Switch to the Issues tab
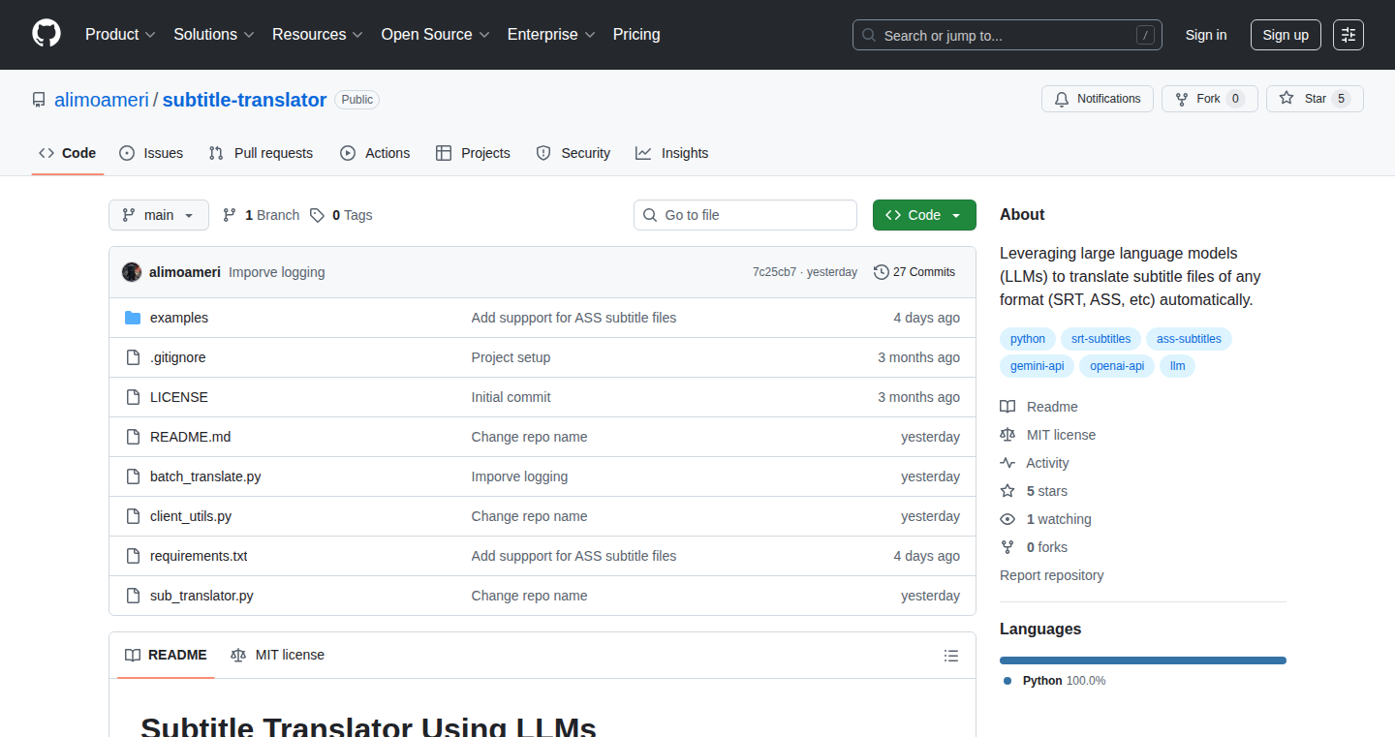Image resolution: width=1395 pixels, height=737 pixels. click(x=151, y=153)
